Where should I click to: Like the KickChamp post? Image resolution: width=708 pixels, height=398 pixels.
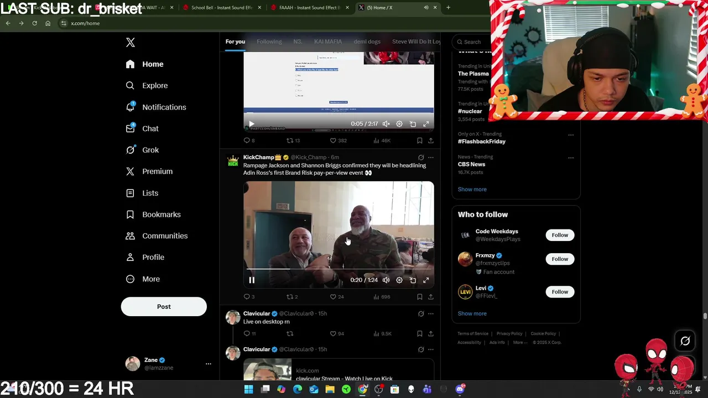click(333, 297)
